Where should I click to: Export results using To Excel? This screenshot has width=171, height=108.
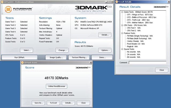point(53,103)
